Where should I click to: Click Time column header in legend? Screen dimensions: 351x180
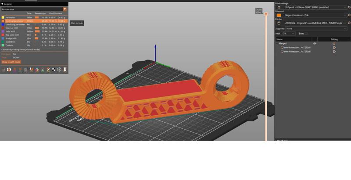click(29, 14)
